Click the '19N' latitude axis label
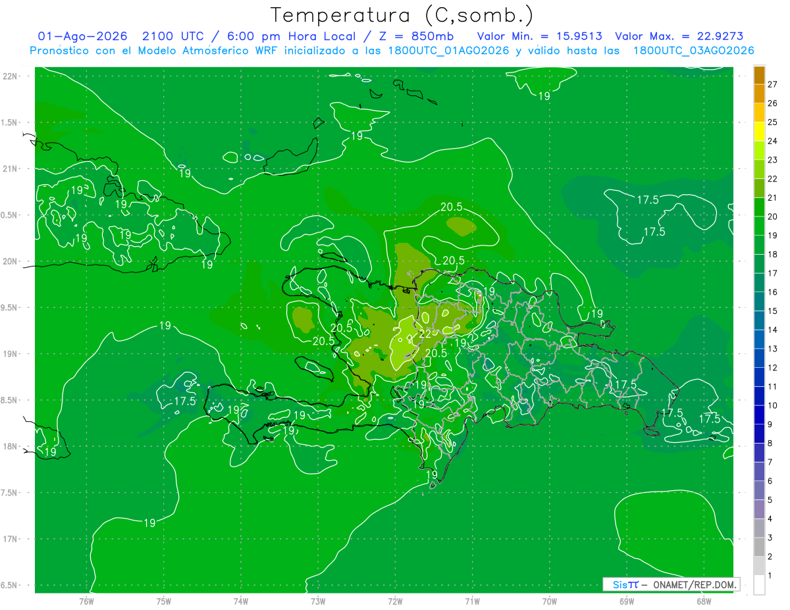The width and height of the screenshot is (790, 610). (x=11, y=354)
